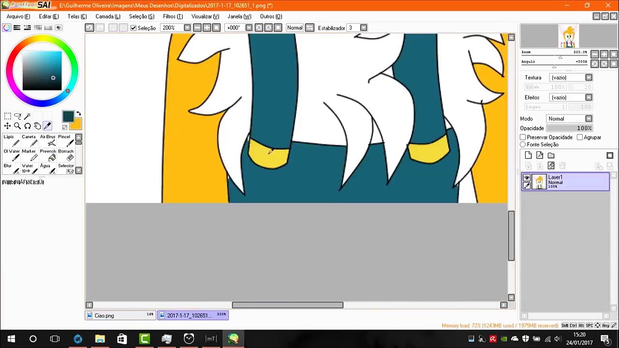The image size is (619, 348).
Task: Create a new layer folder
Action: point(551,155)
